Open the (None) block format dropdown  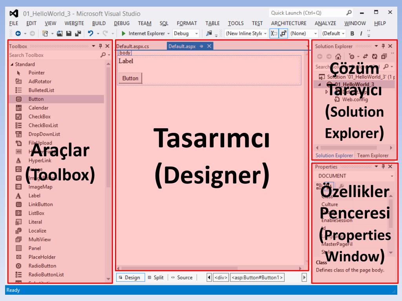click(x=316, y=34)
